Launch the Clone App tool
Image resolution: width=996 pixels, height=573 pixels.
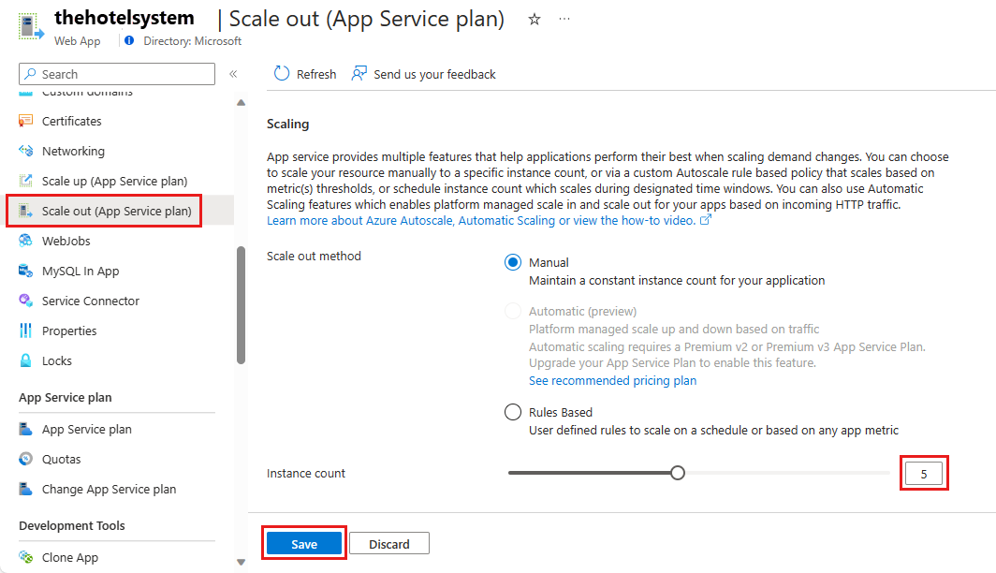[69, 557]
